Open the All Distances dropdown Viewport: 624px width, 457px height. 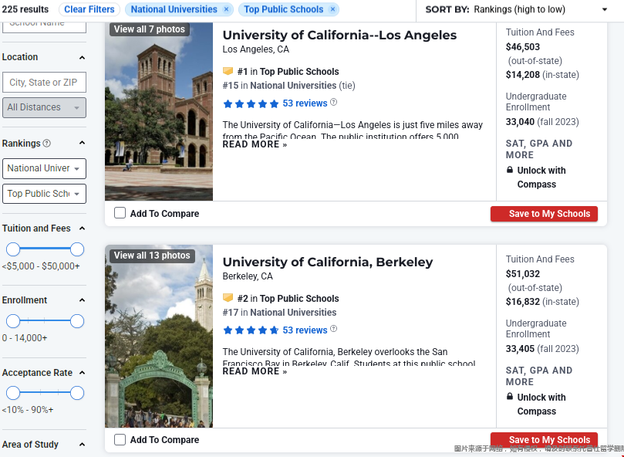44,107
